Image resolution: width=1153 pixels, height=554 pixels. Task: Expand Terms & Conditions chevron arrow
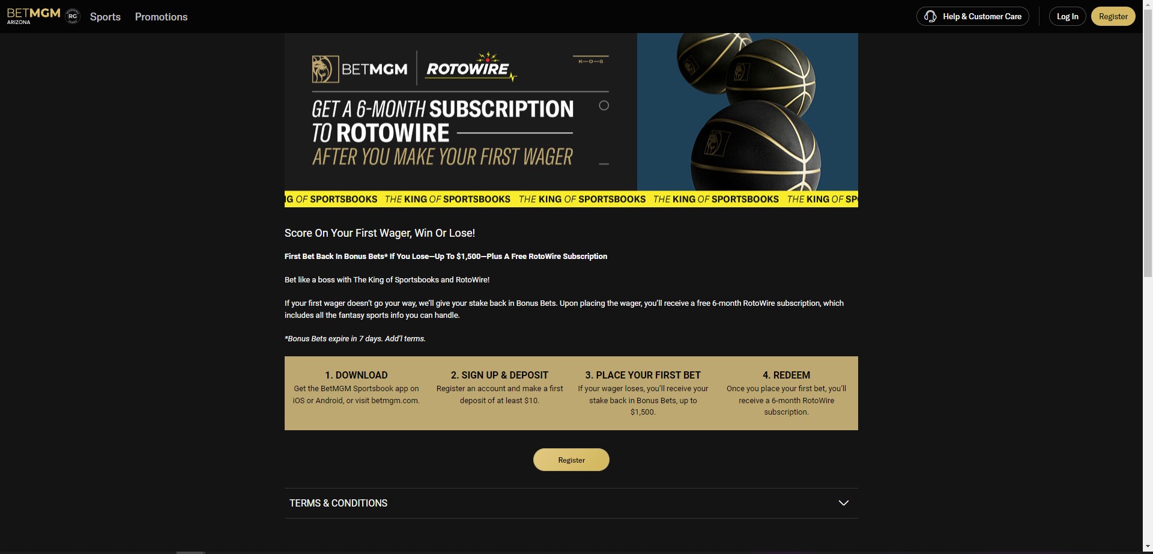point(844,503)
